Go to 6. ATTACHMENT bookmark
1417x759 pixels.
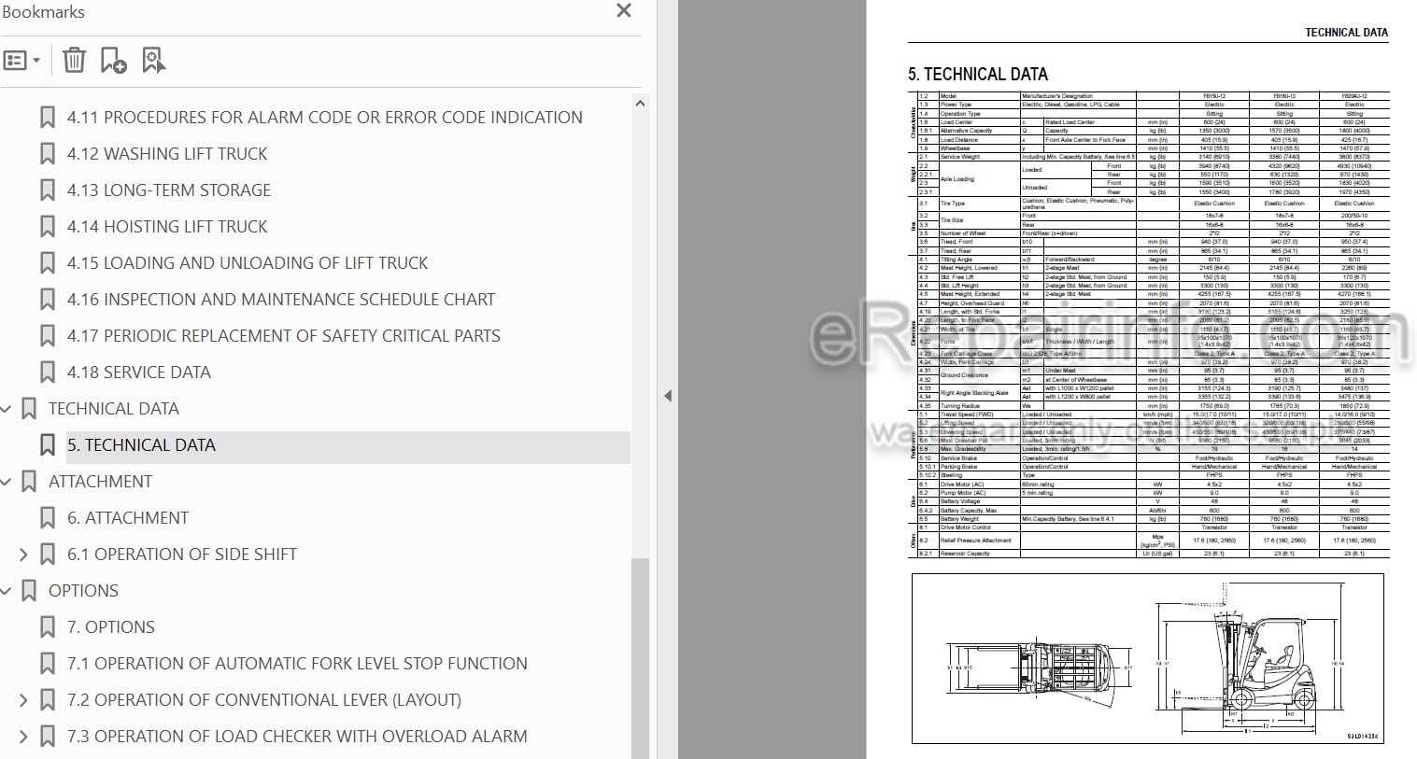(x=128, y=518)
